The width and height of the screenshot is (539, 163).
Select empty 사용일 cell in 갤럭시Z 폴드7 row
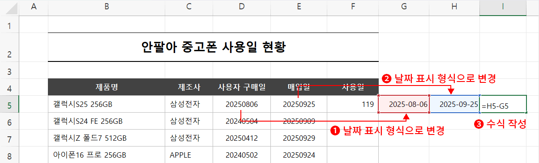(x=353, y=138)
